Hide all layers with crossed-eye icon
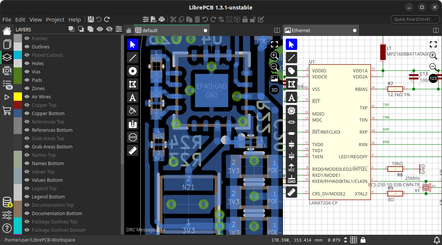 [x=109, y=29]
